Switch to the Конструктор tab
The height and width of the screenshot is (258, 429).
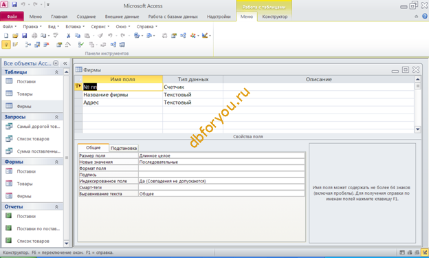point(275,17)
